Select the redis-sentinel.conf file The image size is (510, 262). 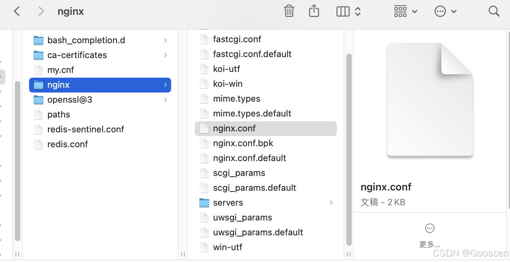click(86, 129)
